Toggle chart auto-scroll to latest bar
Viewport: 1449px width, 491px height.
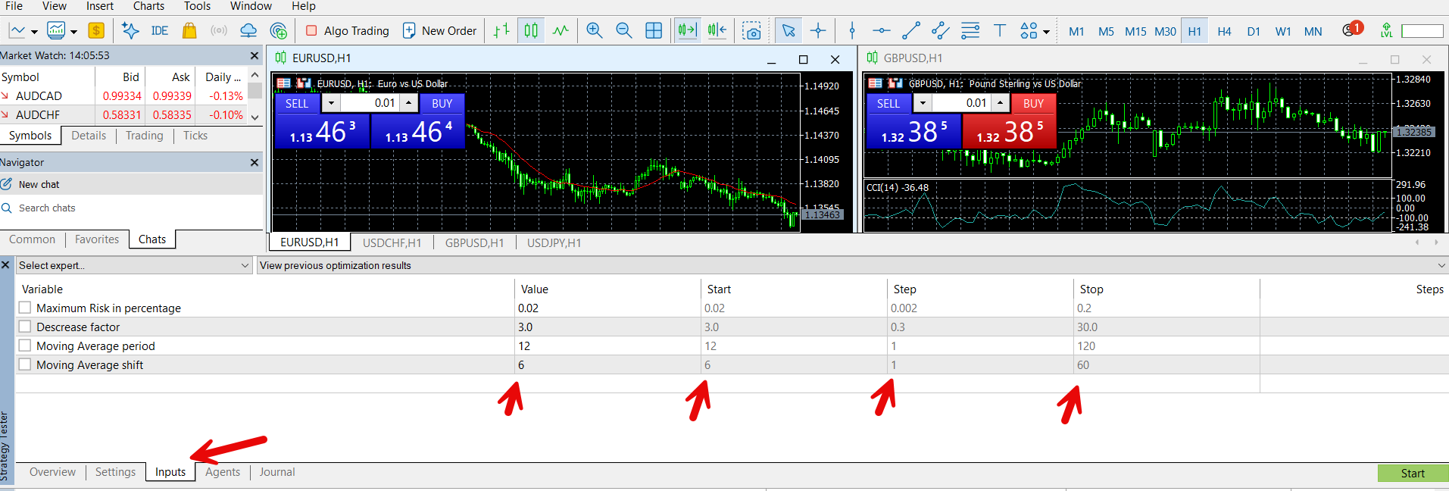pos(687,31)
